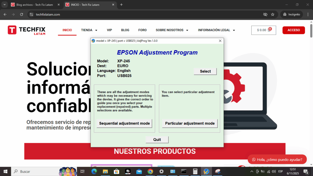Image resolution: width=313 pixels, height=176 pixels.
Task: Expand the TIENDA dropdown menu
Action: coord(89,30)
